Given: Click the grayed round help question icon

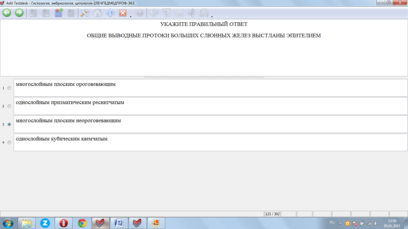Looking at the screenshot, I should tap(139, 13).
